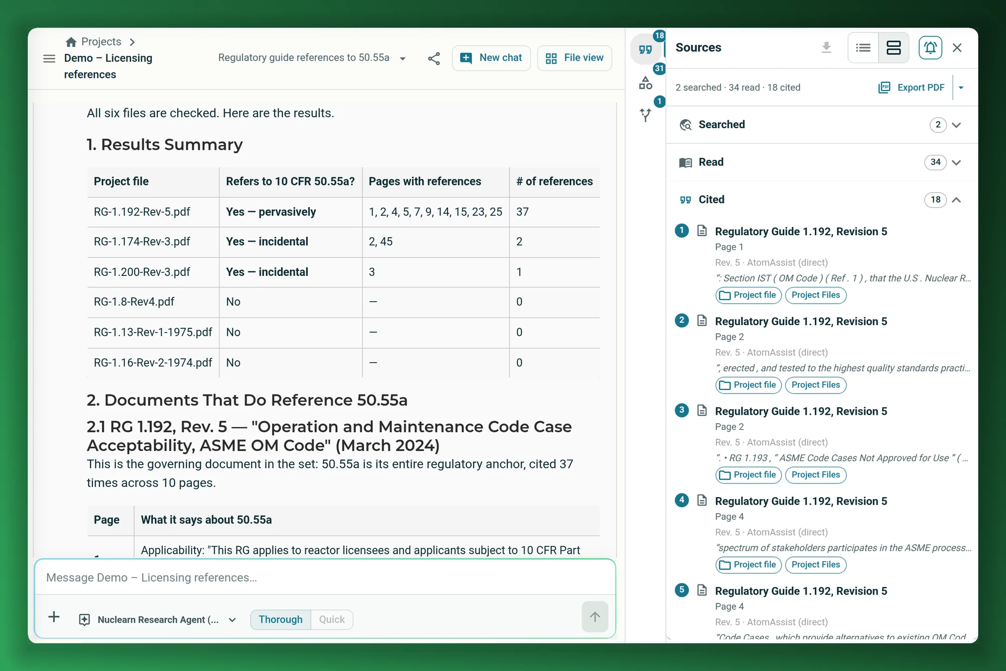Open the Nuclearn Research Agent selector
The height and width of the screenshot is (671, 1006).
coord(158,620)
